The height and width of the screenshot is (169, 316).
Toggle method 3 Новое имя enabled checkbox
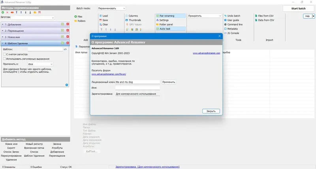pos(62,37)
